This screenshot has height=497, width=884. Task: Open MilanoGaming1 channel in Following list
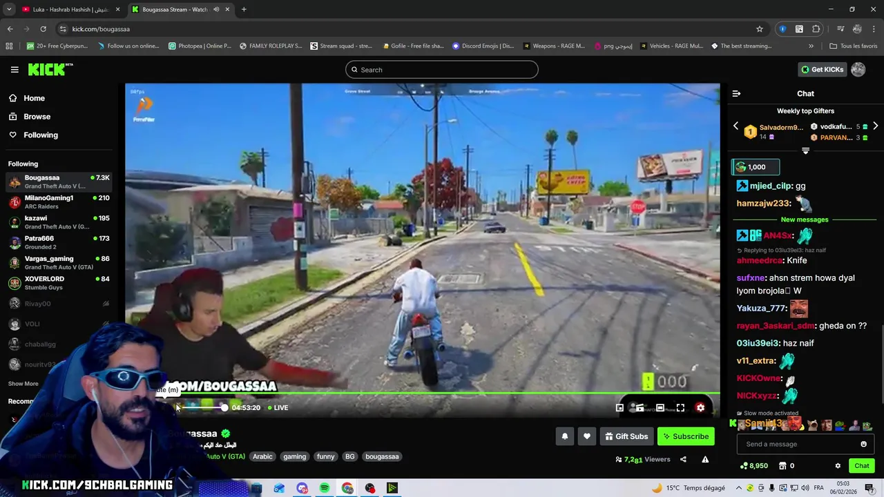click(59, 202)
